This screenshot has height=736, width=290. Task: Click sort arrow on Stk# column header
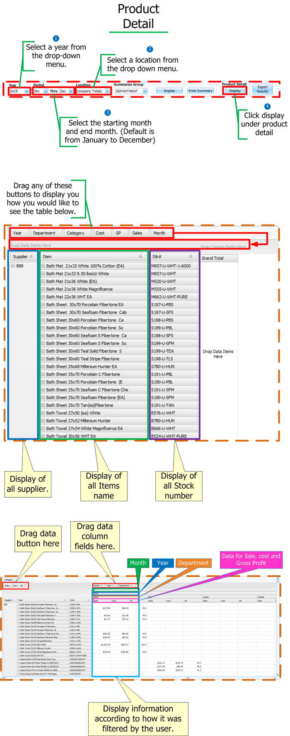click(191, 256)
